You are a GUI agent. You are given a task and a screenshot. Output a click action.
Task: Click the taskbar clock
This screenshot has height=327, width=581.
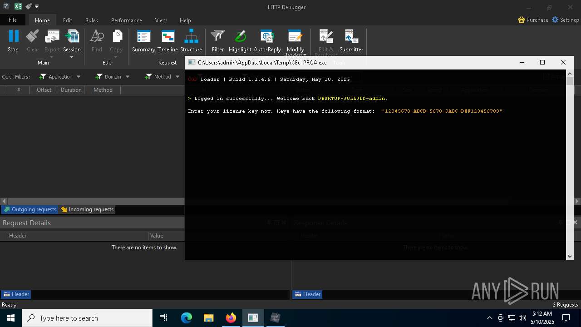pyautogui.click(x=542, y=318)
